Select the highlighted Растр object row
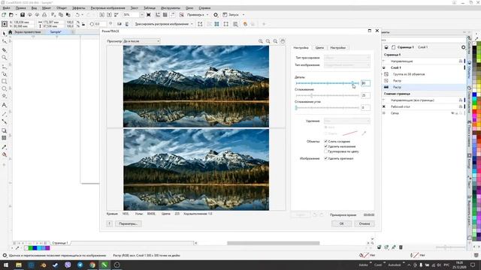The width and height of the screenshot is (481, 270). [424, 87]
